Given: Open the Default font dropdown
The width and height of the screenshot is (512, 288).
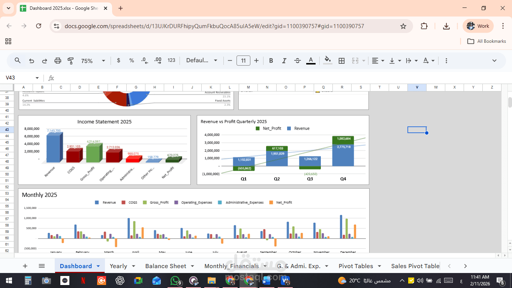Looking at the screenshot, I should click(202, 60).
